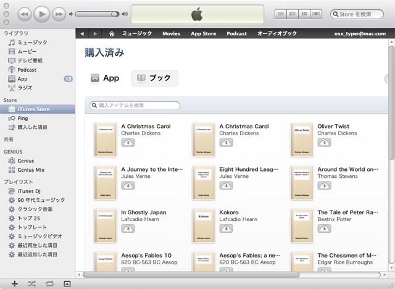Open the App Store tab

click(x=203, y=33)
